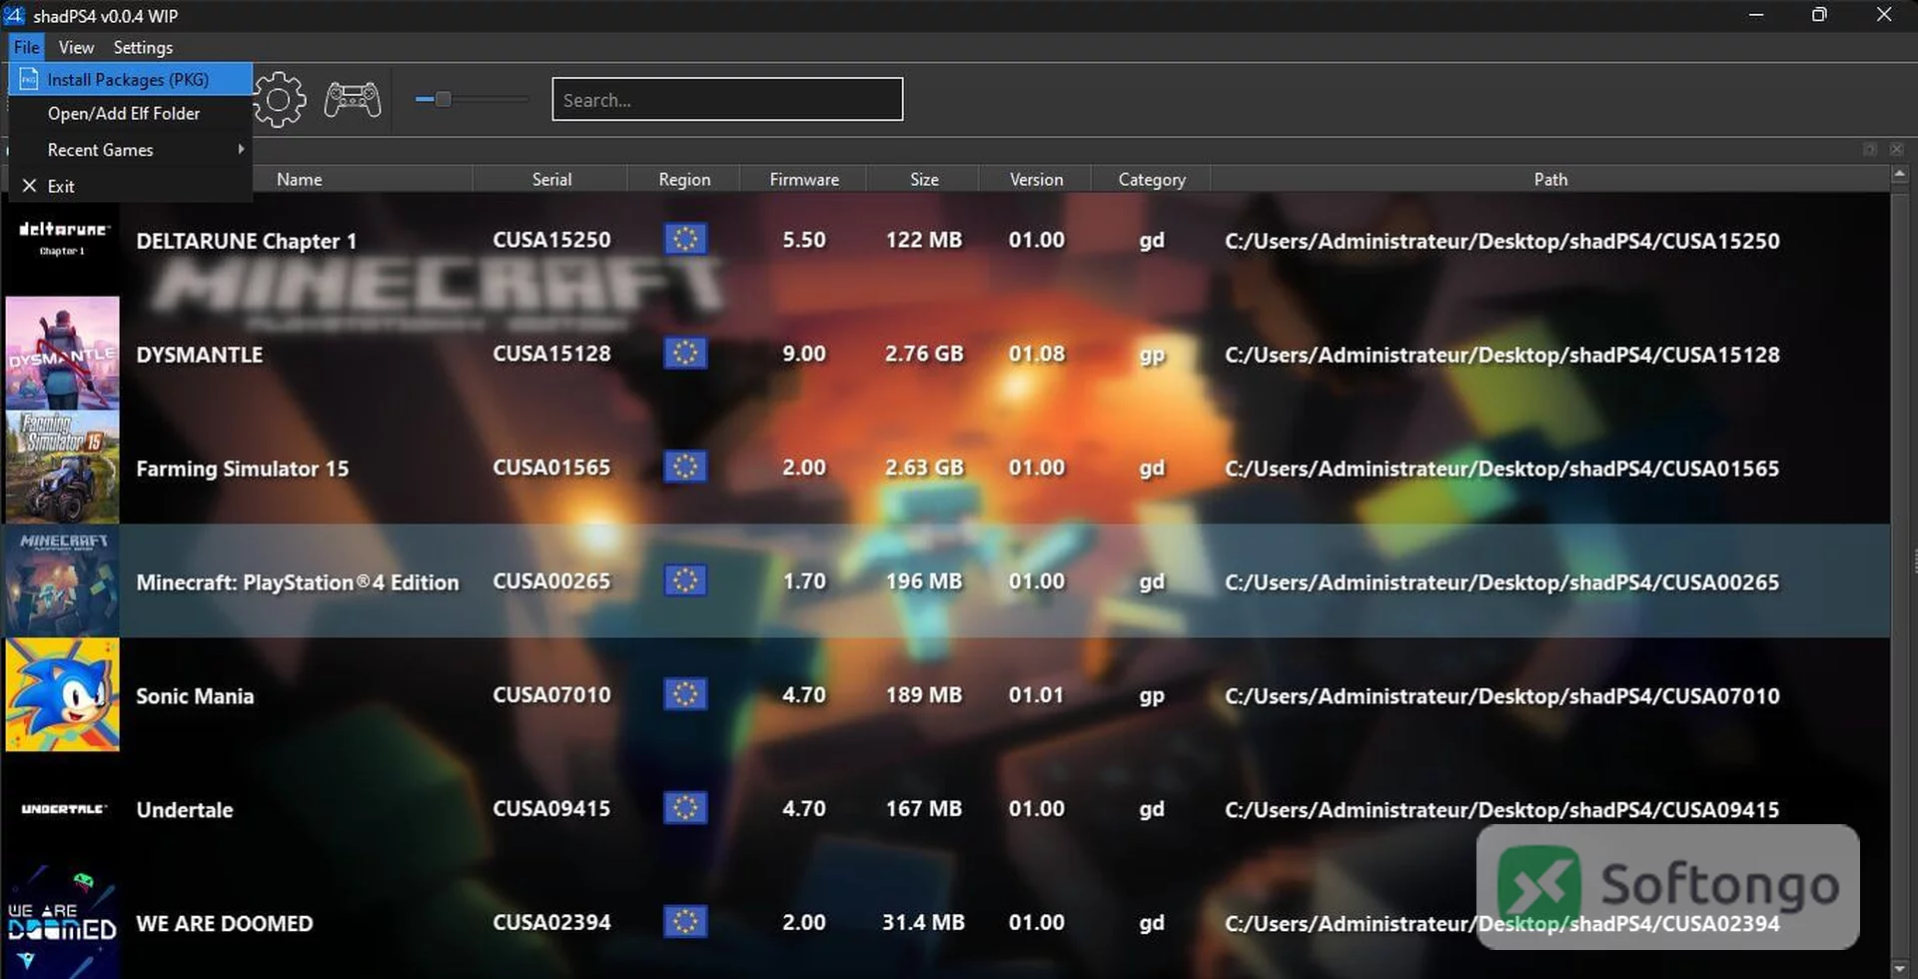Close the game list dock panel
1918x979 pixels.
[x=1896, y=149]
